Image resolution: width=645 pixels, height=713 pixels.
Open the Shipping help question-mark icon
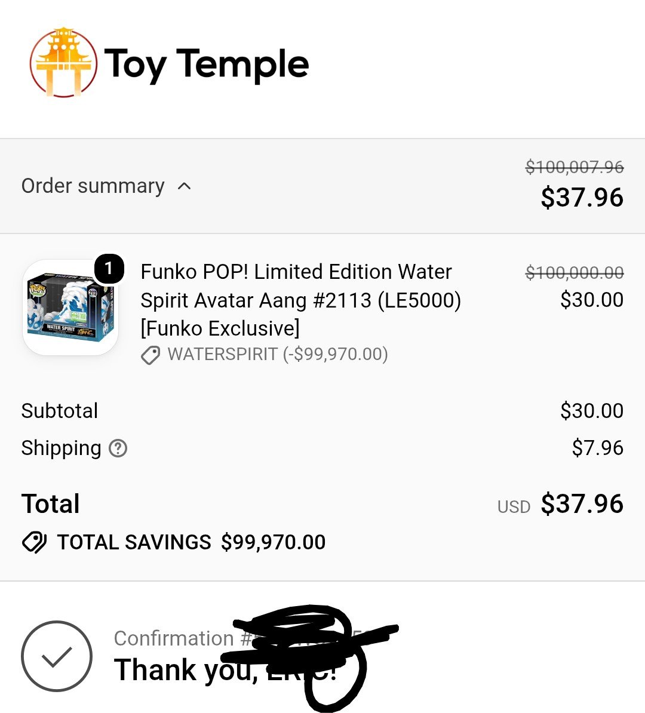tap(118, 448)
